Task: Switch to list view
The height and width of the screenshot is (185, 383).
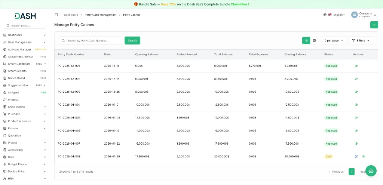Action: point(306,40)
